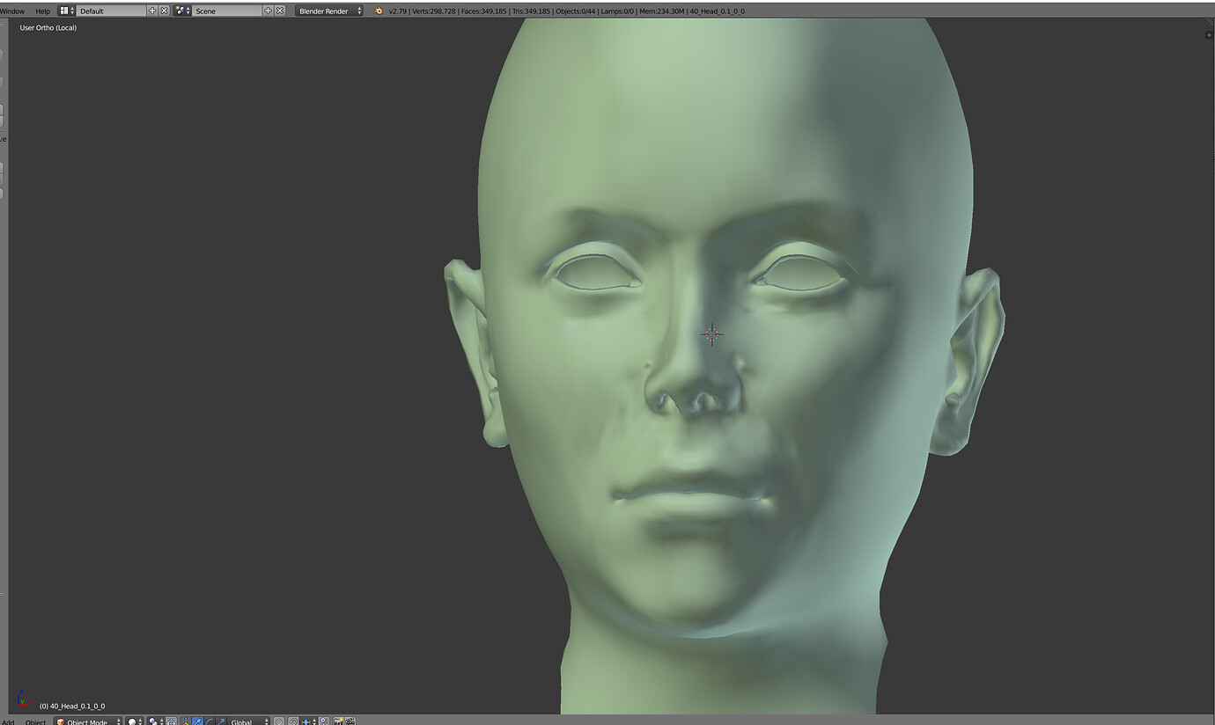The width and height of the screenshot is (1215, 725).
Task: Click the Scene name field
Action: [227, 11]
